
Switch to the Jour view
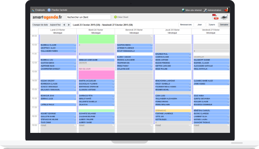pyautogui.click(x=200, y=25)
